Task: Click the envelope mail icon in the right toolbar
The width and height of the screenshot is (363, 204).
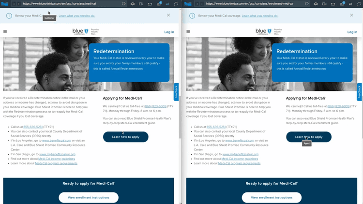Action: [x=333, y=4]
